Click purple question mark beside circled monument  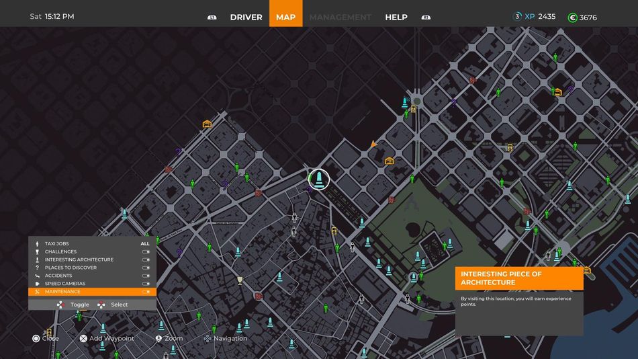click(x=309, y=189)
